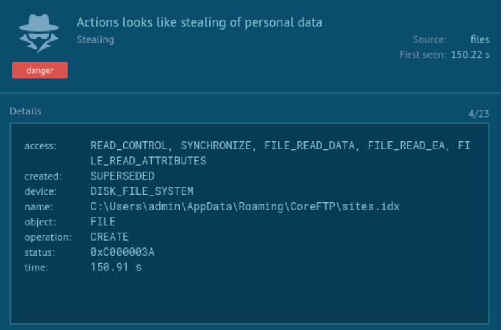Click the spy hat stealing icon

point(39,34)
